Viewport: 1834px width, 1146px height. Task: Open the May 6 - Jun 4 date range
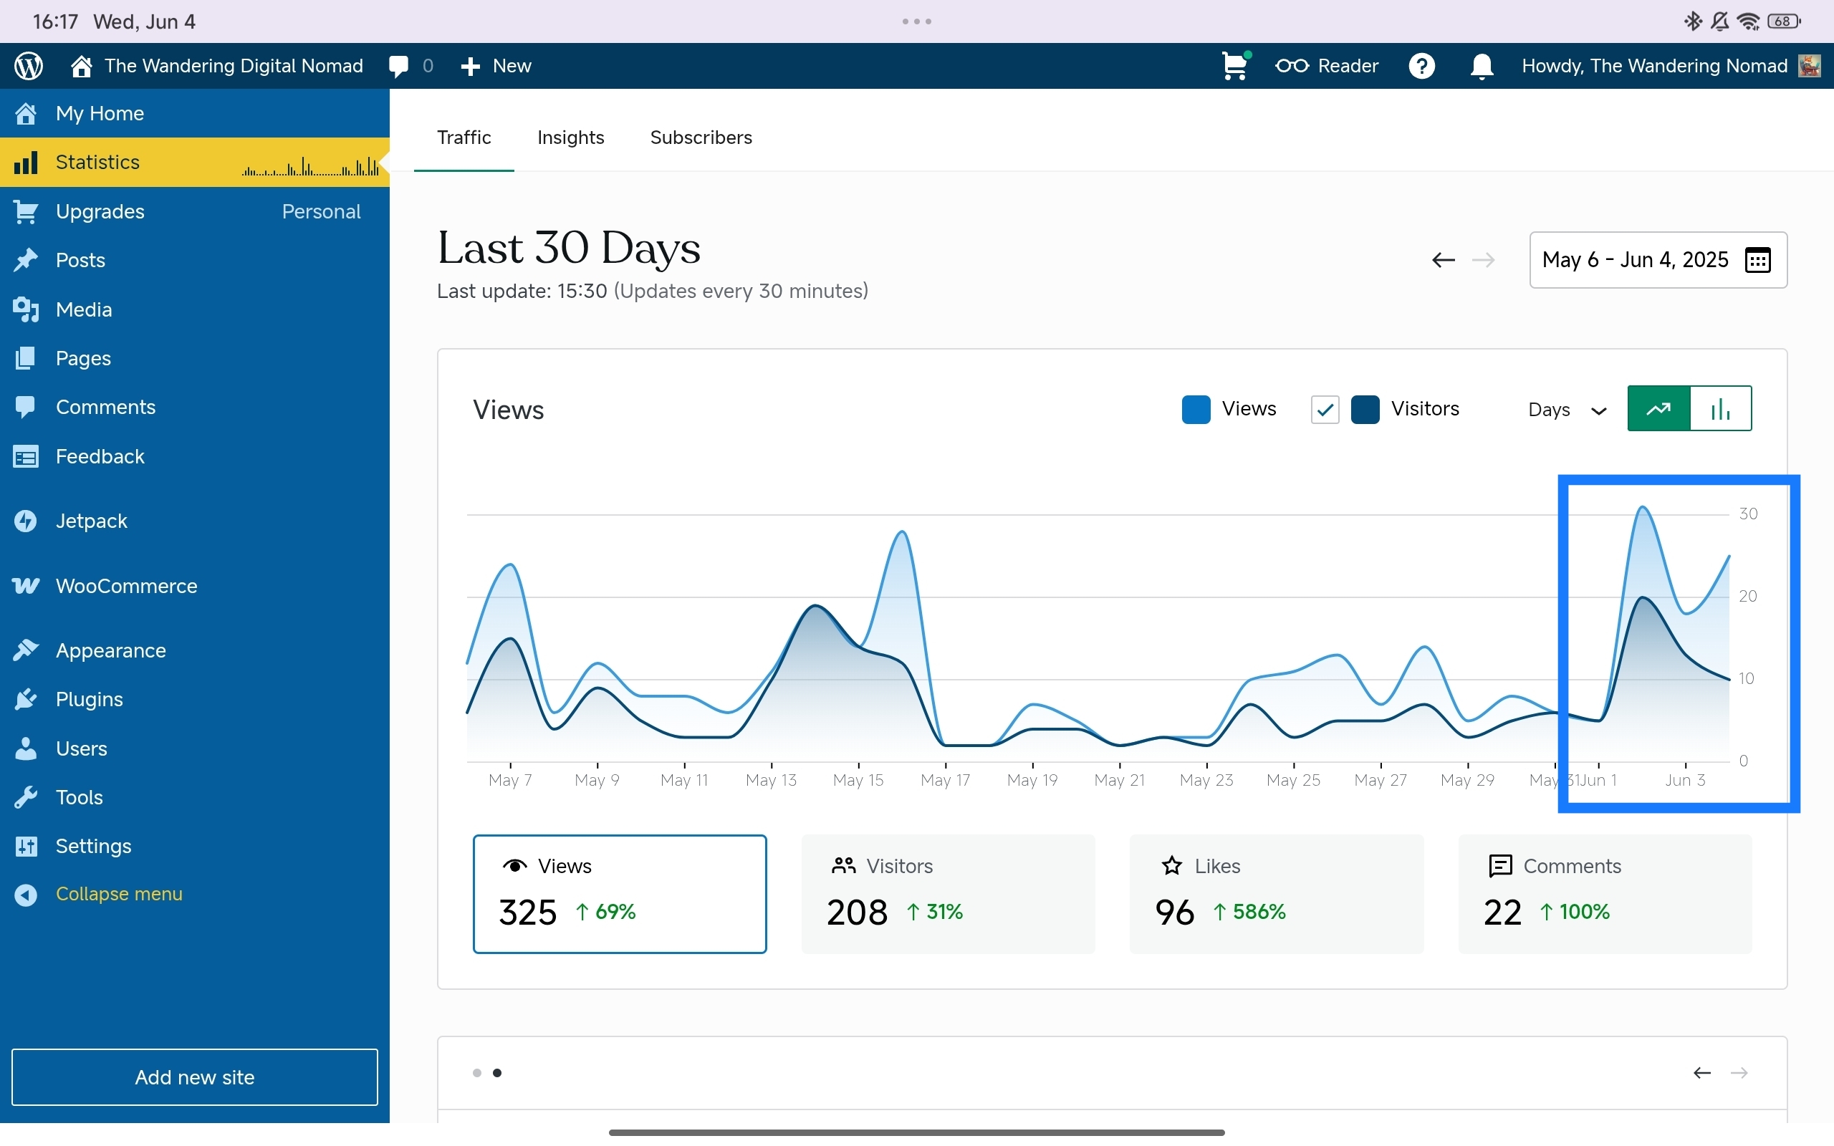coord(1633,259)
